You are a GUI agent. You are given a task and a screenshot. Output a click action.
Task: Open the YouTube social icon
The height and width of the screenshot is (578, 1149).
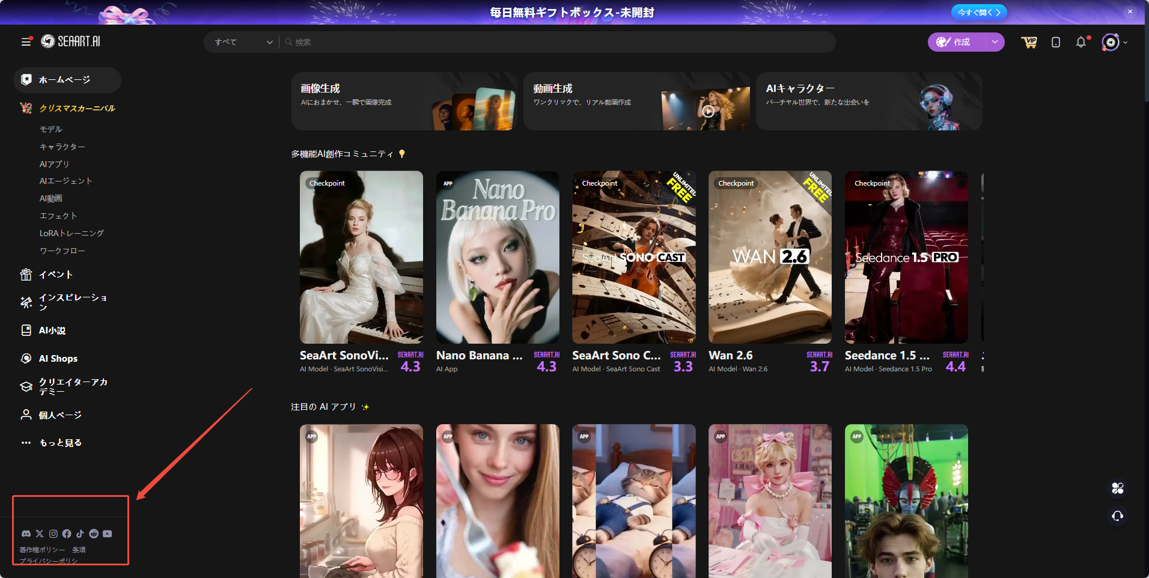pyautogui.click(x=107, y=534)
